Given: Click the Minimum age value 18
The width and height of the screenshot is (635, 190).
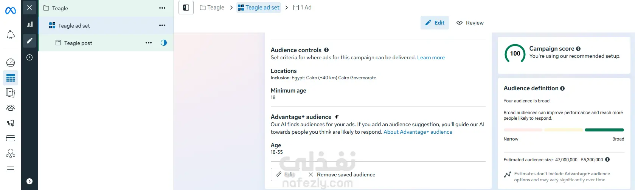Looking at the screenshot, I should pyautogui.click(x=273, y=97).
